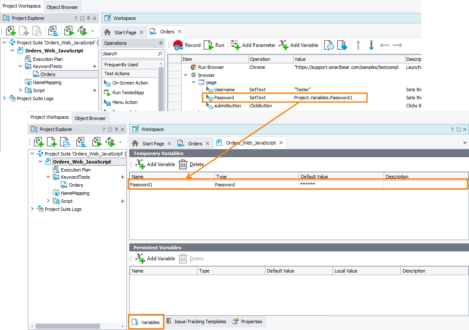Switch to the Issue-Tracking Templates tab
Viewport: 469px width, 330px height.
click(197, 322)
